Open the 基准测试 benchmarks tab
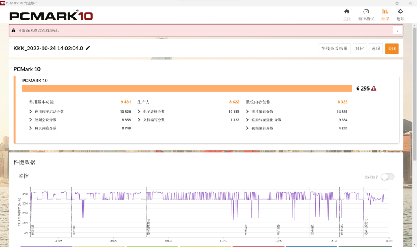Viewport: 417px width, 247px height. (x=366, y=15)
